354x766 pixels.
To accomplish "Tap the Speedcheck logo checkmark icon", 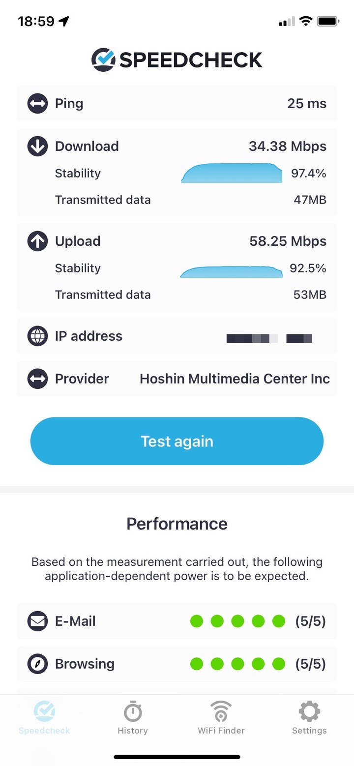I will pyautogui.click(x=103, y=60).
